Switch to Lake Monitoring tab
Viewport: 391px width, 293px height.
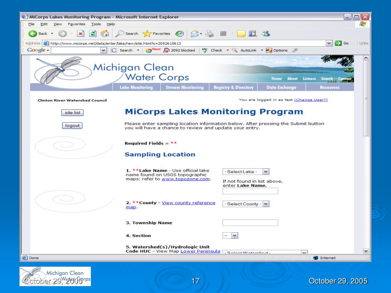pos(136,87)
